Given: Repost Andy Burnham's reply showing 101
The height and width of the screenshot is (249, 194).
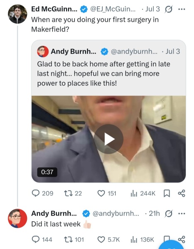Looking at the screenshot, I should (68, 239).
